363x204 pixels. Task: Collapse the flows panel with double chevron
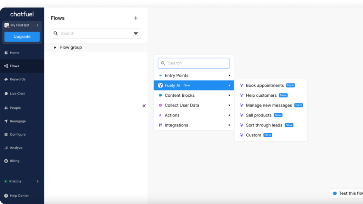pyautogui.click(x=144, y=106)
